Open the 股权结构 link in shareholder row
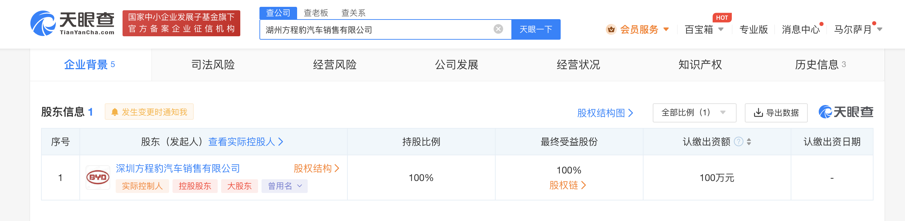The image size is (905, 221). (x=317, y=169)
